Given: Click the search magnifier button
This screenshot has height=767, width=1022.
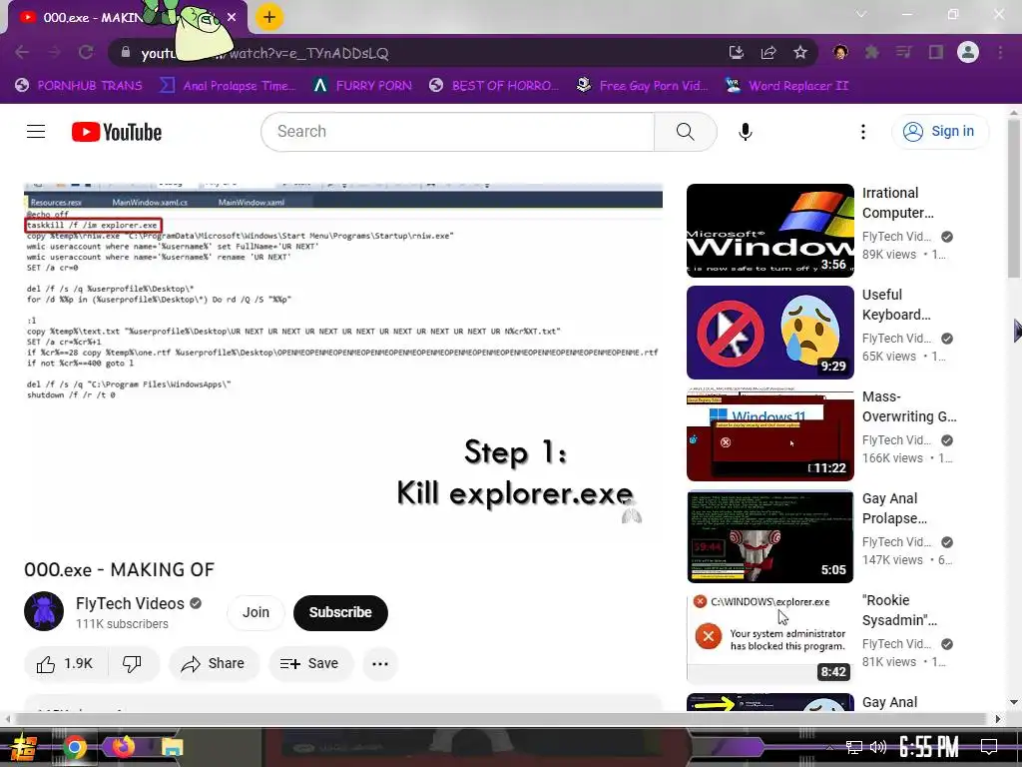Looking at the screenshot, I should click(685, 132).
